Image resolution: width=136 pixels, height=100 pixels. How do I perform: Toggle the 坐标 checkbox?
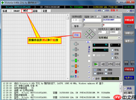tap(93, 79)
